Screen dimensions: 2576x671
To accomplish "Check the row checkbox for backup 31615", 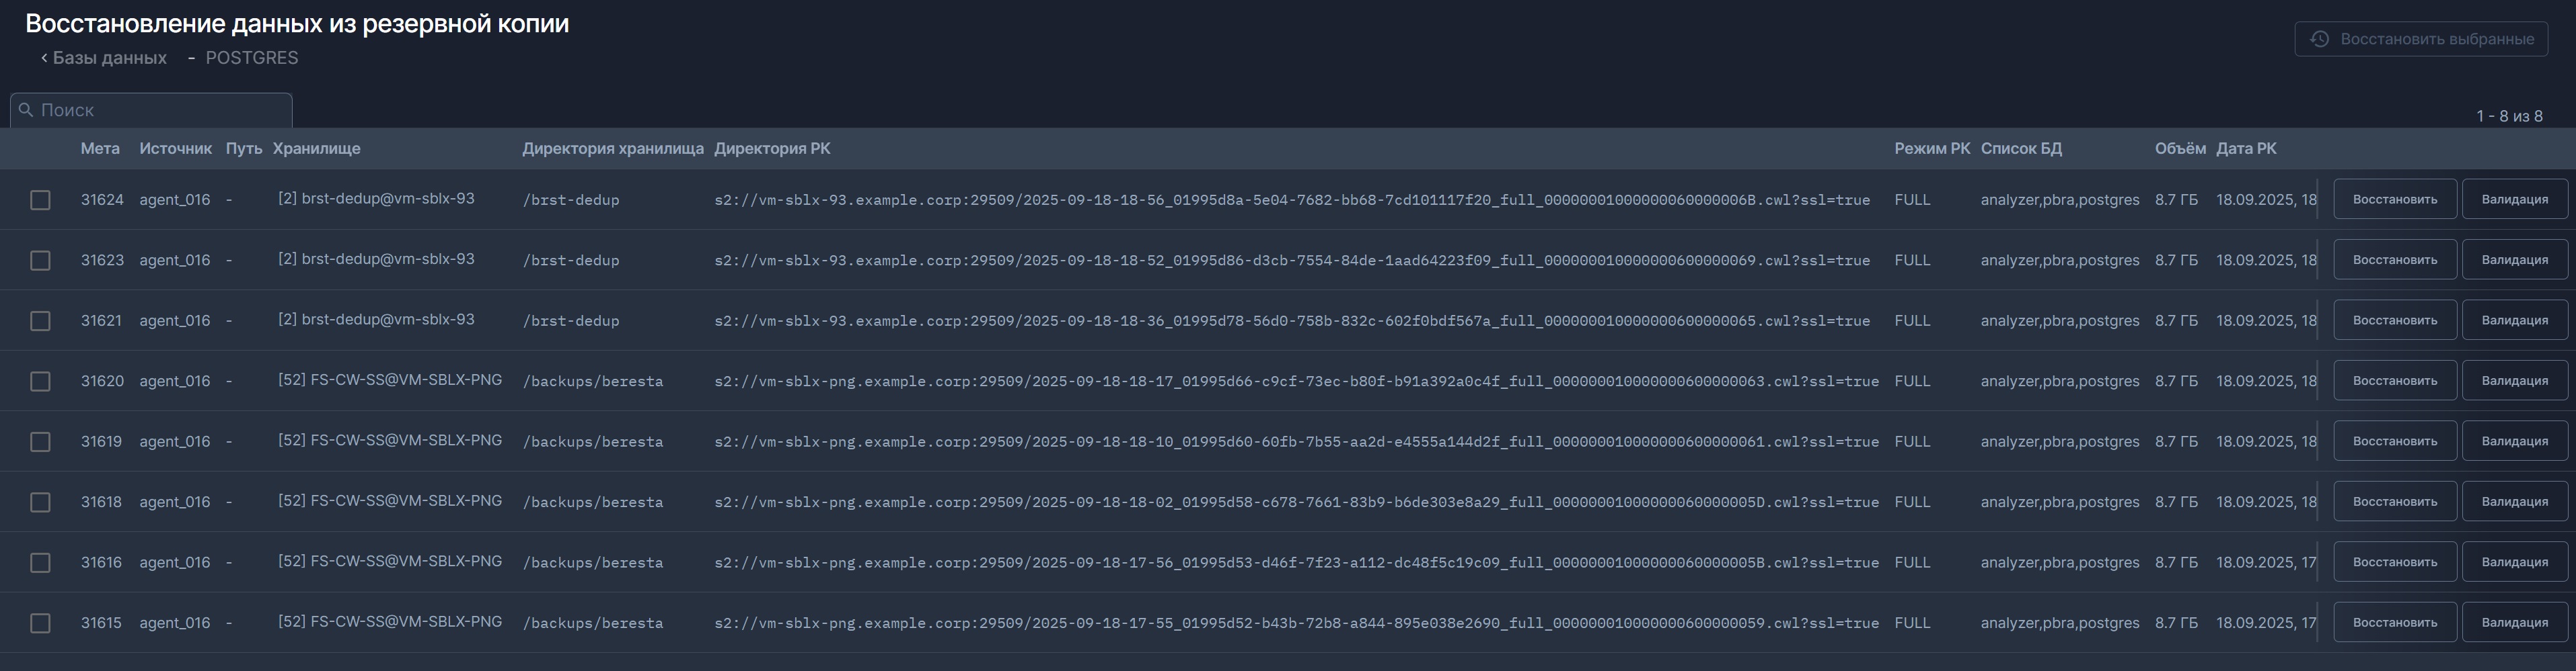I will pos(40,622).
